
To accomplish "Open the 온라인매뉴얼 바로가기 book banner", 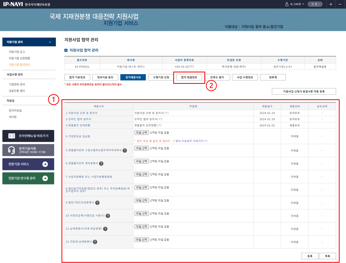I will pos(28,136).
